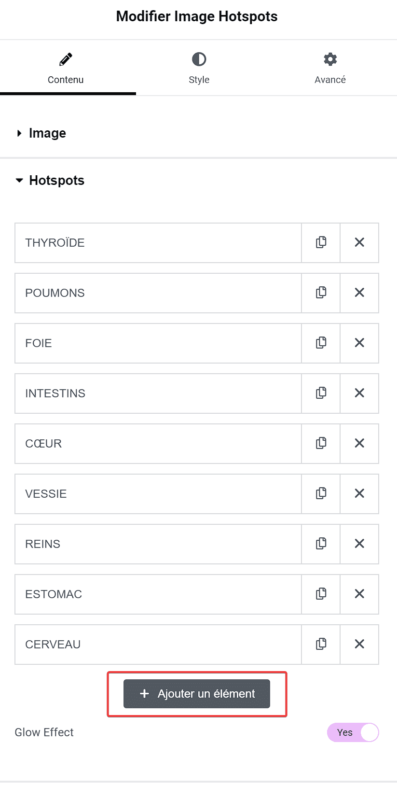Expand the CERVEAU hotspot item
This screenshot has width=397, height=786.
(x=158, y=644)
